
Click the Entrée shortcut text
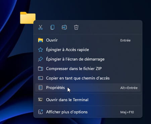125,40
